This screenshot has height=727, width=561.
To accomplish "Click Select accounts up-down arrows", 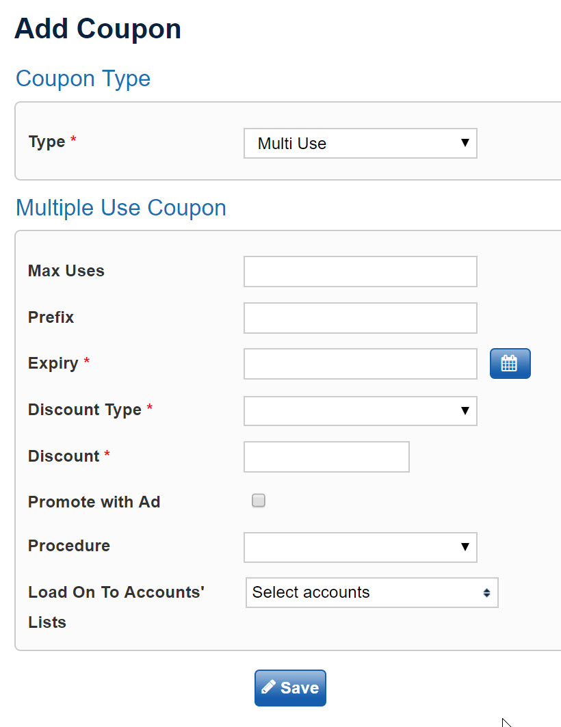I will pyautogui.click(x=486, y=592).
